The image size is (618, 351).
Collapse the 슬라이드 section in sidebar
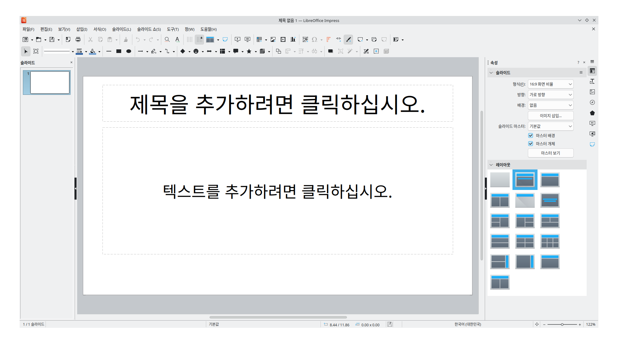click(491, 73)
